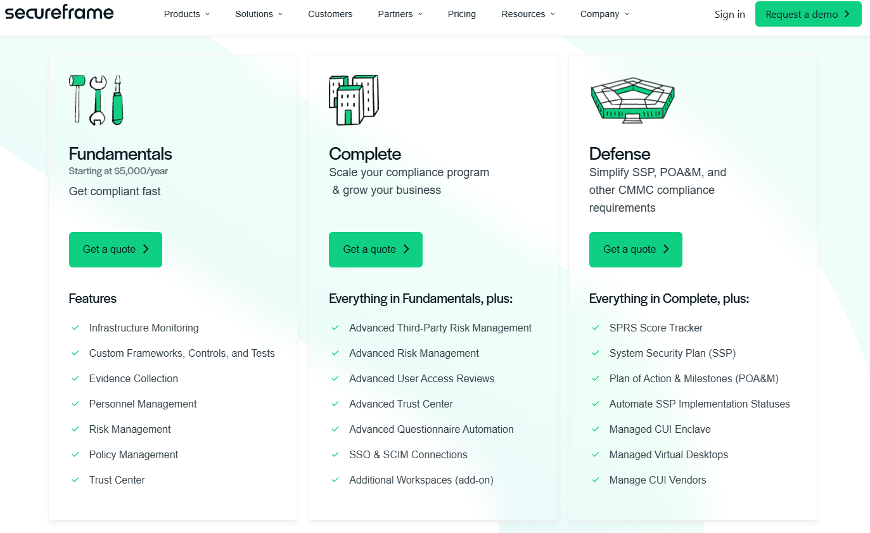Image resolution: width=870 pixels, height=533 pixels.
Task: Click 'Everything in Fundamentals, plus:' heading
Action: tap(421, 299)
